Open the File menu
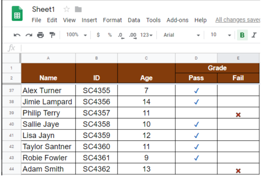The height and width of the screenshot is (176, 261). pyautogui.click(x=36, y=20)
